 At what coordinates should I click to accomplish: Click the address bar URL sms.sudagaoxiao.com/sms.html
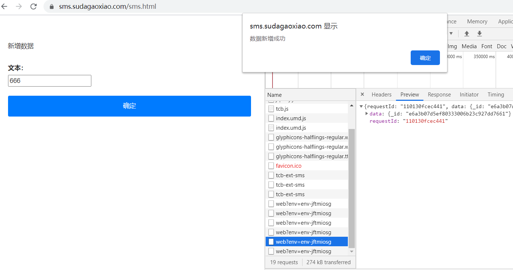point(107,7)
